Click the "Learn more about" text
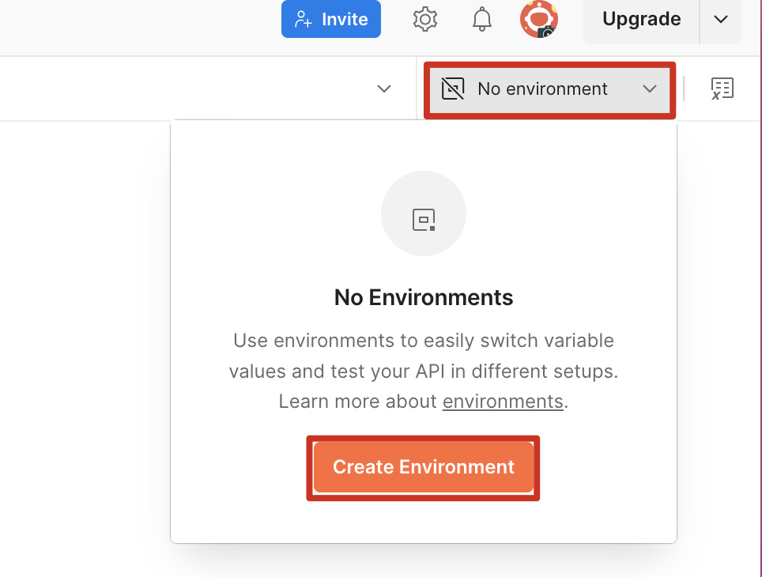Image resolution: width=762 pixels, height=577 pixels. click(x=358, y=402)
